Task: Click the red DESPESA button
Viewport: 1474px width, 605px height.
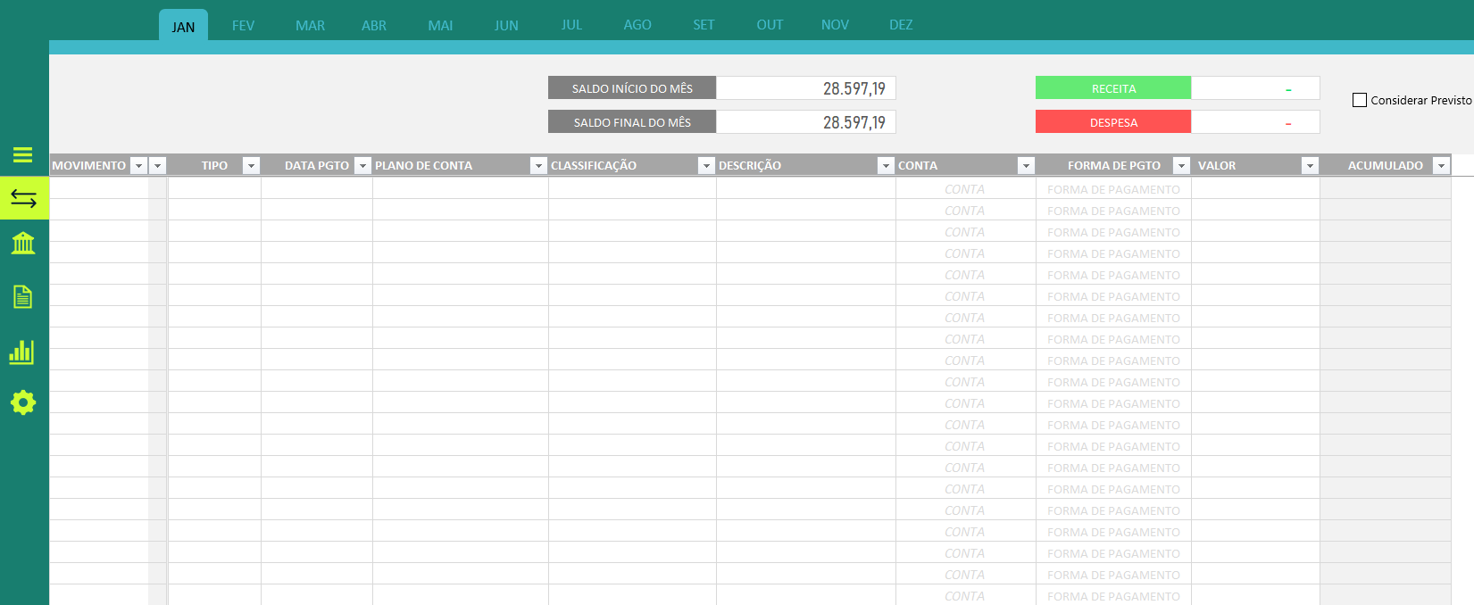Action: (1113, 122)
